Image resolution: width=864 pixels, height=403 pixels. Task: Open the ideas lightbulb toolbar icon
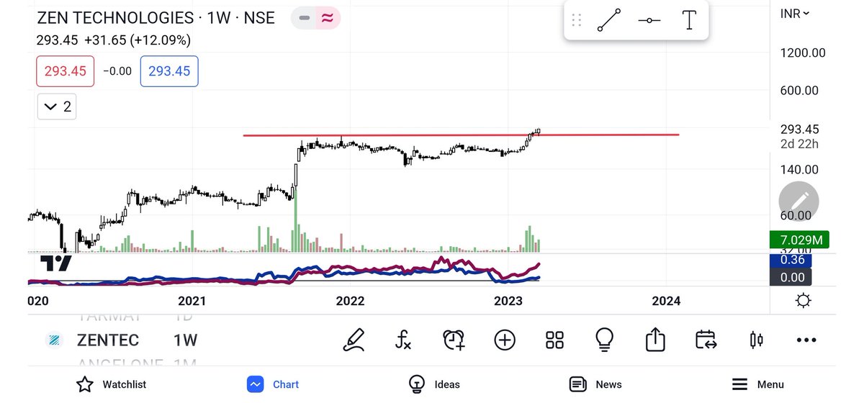tap(605, 340)
